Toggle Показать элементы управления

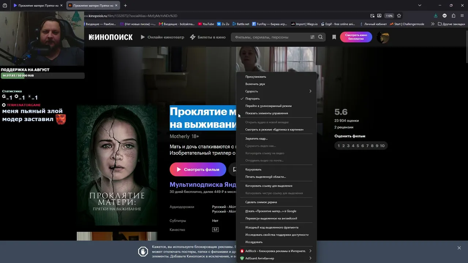[276, 113]
